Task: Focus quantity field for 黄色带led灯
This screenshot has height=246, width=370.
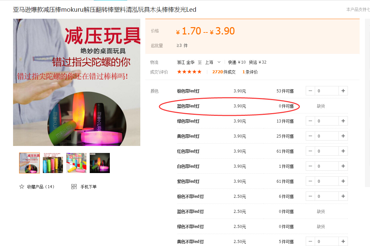Action: coord(327,136)
